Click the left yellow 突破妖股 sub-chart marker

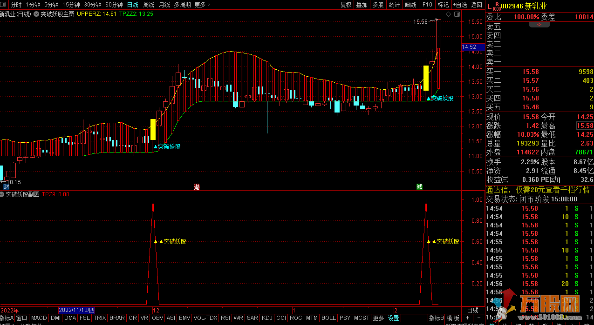coord(170,241)
